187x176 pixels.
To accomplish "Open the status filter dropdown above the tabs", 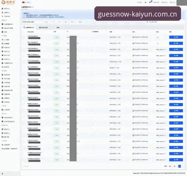I will 32,22.
